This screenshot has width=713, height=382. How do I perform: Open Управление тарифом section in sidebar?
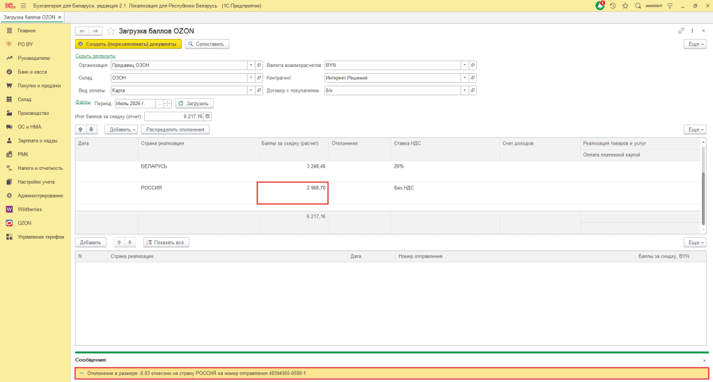click(41, 237)
